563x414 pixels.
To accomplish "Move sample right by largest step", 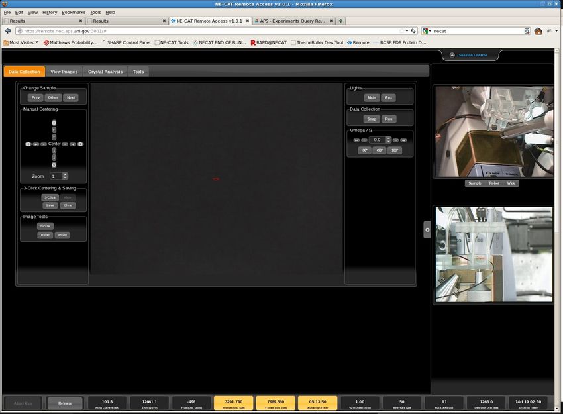I will 80,144.
